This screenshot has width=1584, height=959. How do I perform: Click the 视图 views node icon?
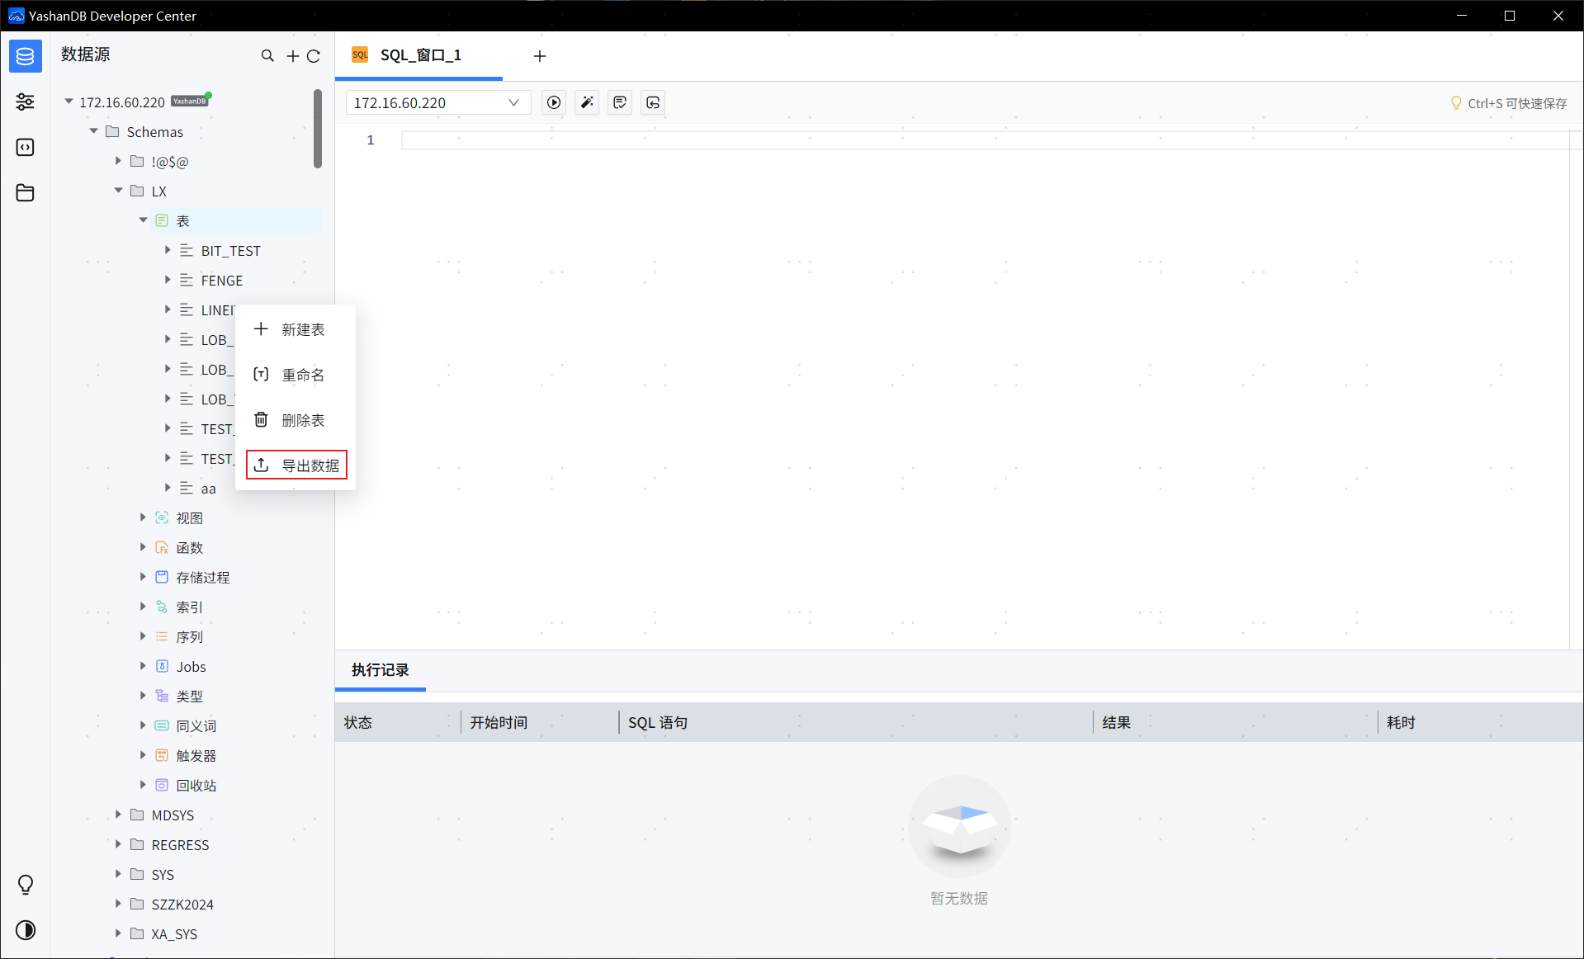[162, 517]
